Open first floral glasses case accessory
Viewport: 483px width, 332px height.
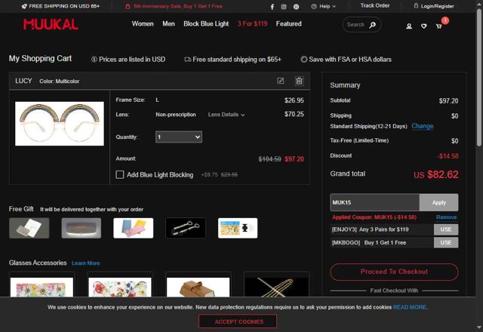[x=42, y=287]
